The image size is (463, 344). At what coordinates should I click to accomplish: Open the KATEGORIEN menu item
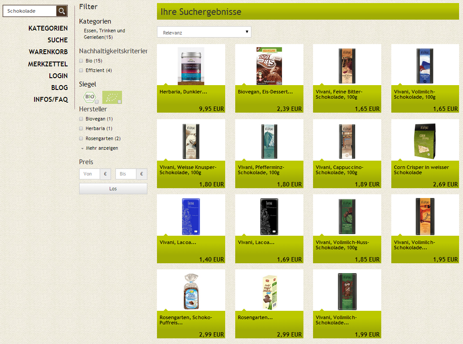coord(48,28)
